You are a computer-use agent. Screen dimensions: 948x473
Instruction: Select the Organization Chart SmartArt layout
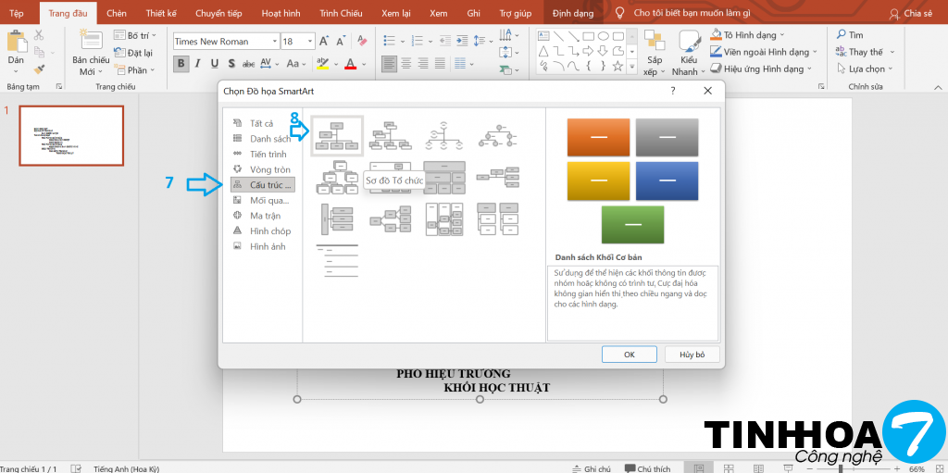(337, 135)
